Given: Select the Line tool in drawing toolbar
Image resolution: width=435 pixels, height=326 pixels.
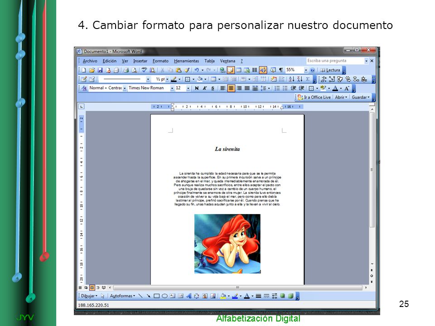Looking at the screenshot, I should tap(140, 296).
